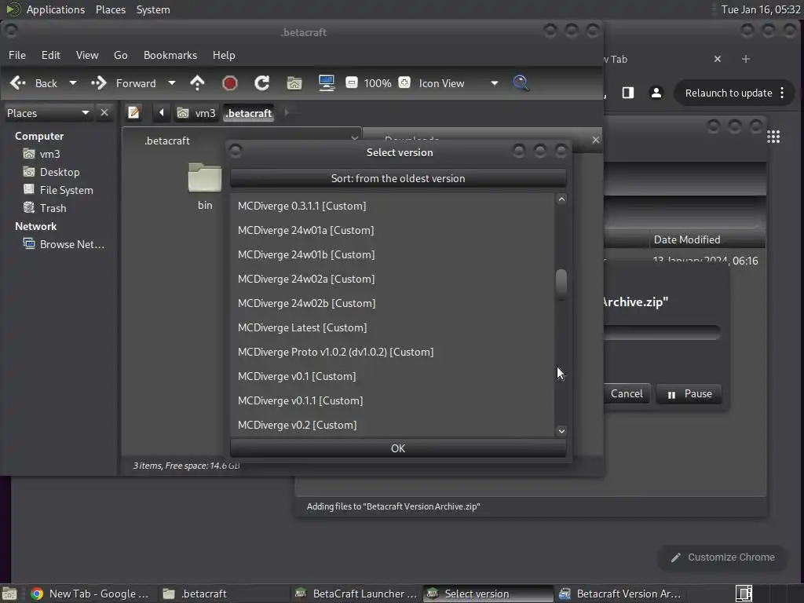Open the bin folder icon

click(205, 178)
